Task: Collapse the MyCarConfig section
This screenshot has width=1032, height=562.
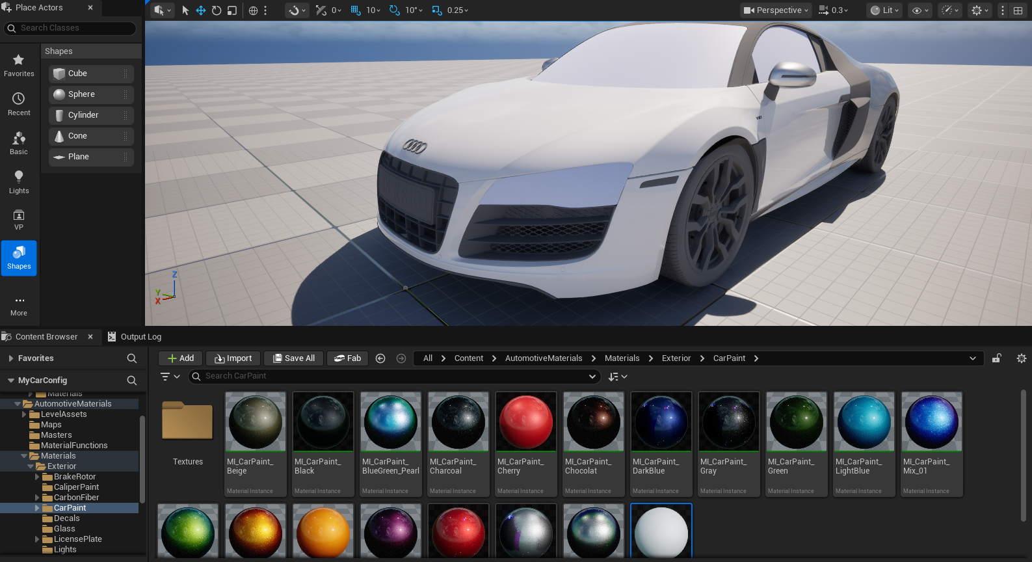Action: coord(11,381)
